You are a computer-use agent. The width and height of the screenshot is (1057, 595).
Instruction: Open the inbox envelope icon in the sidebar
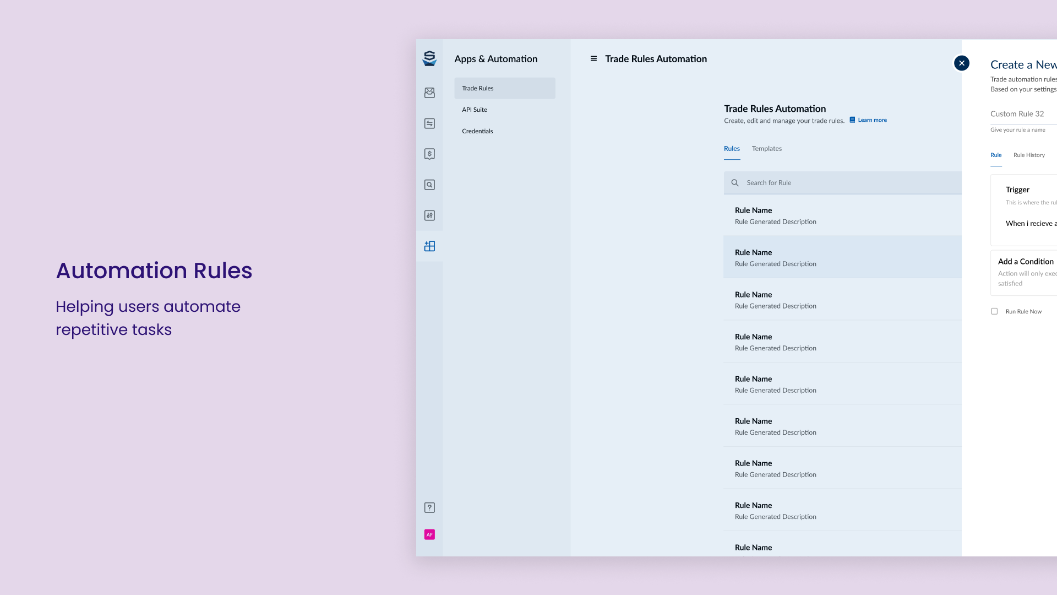pos(429,93)
